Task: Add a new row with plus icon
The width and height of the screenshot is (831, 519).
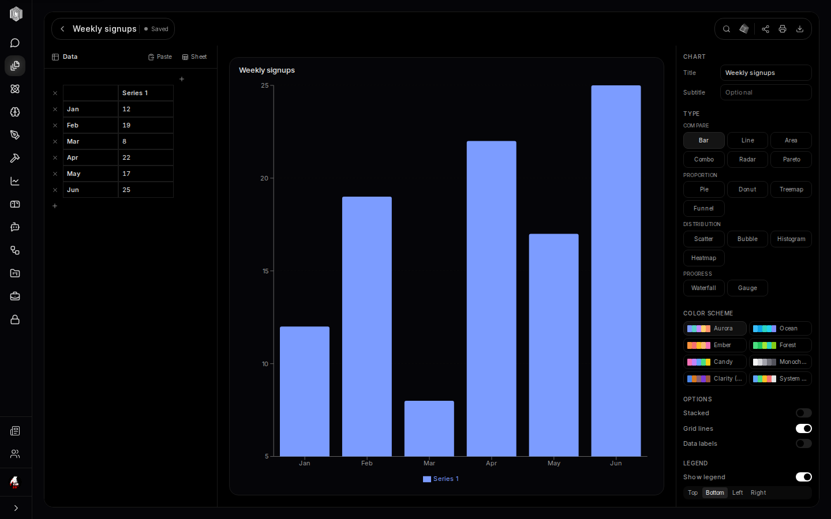Action: [55, 206]
